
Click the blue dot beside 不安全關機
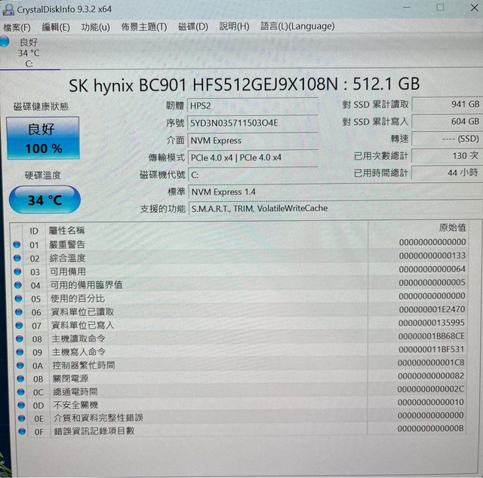tap(17, 405)
